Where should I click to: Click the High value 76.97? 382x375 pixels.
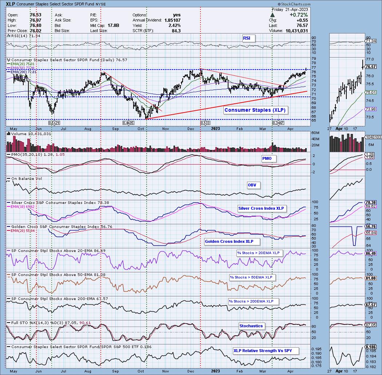tap(35, 20)
